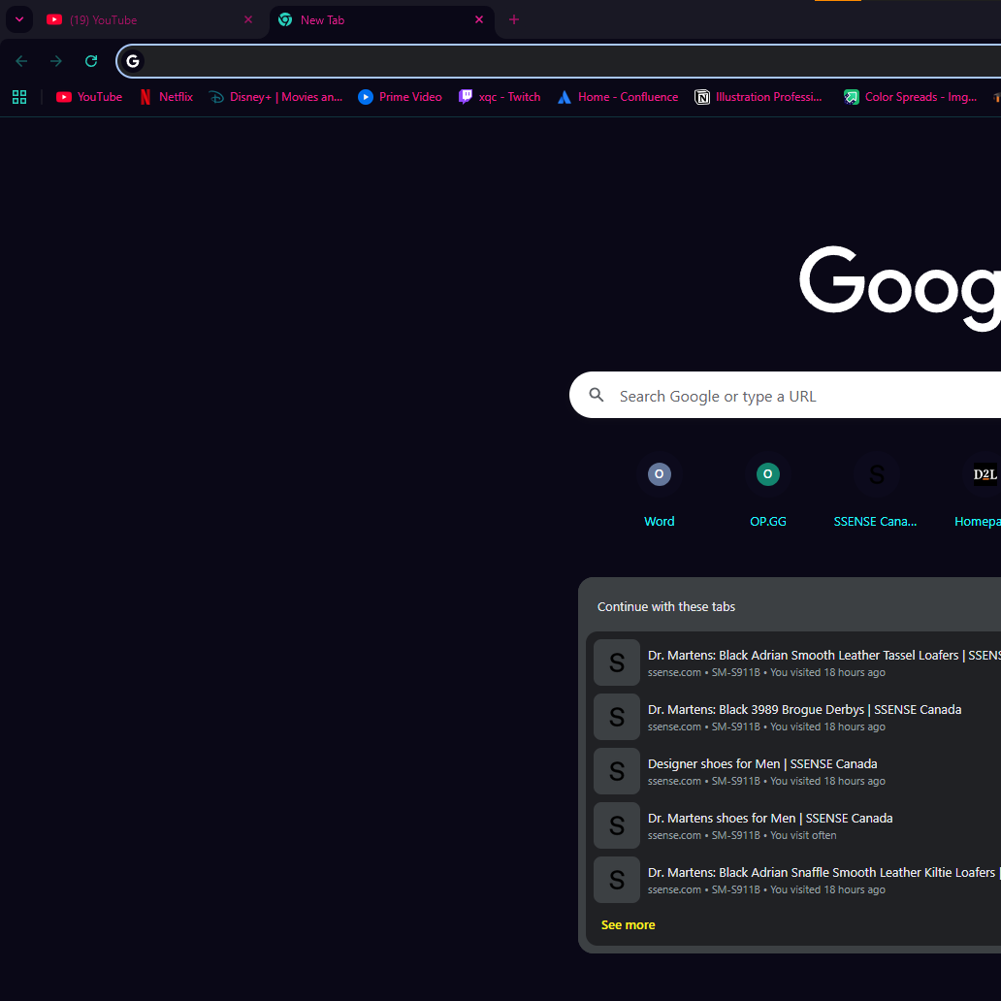The height and width of the screenshot is (1001, 1001).
Task: Click See more under Continue with these tabs
Action: click(x=628, y=925)
